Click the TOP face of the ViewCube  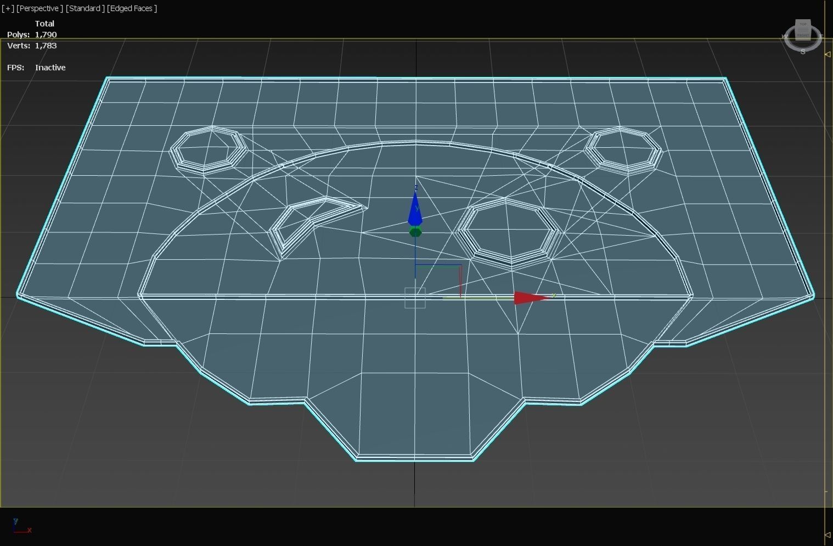(803, 25)
